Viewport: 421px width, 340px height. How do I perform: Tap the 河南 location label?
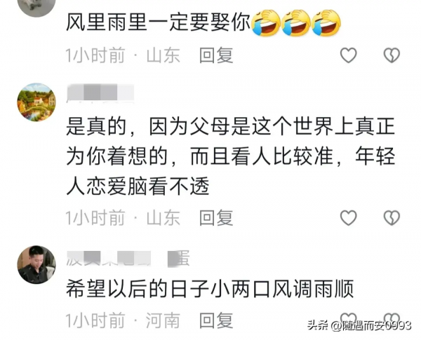pyautogui.click(x=163, y=320)
